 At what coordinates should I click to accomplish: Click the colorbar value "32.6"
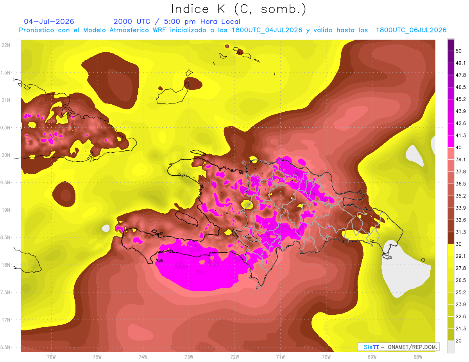[461, 220]
